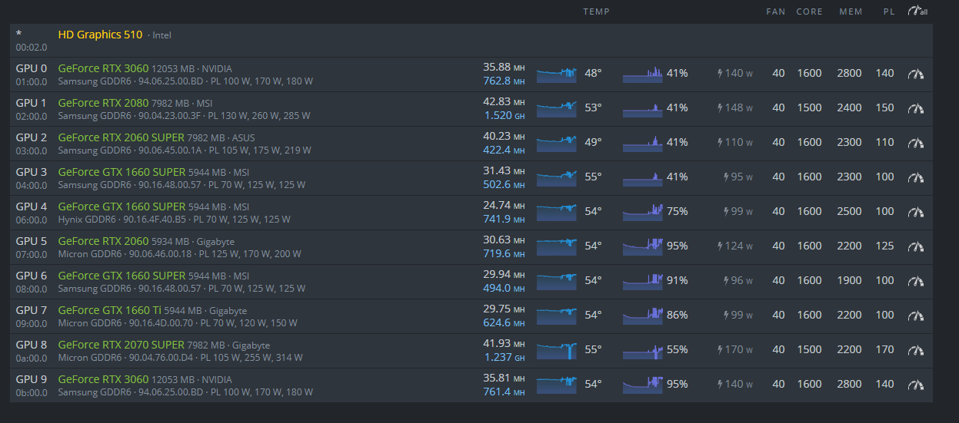Open the overclock icon on GPU 1 row

coord(915,108)
